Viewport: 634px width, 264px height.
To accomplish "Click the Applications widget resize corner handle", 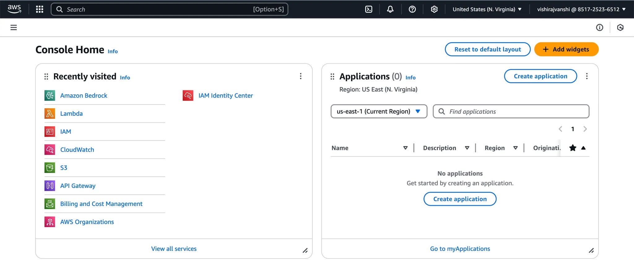I will click(591, 250).
